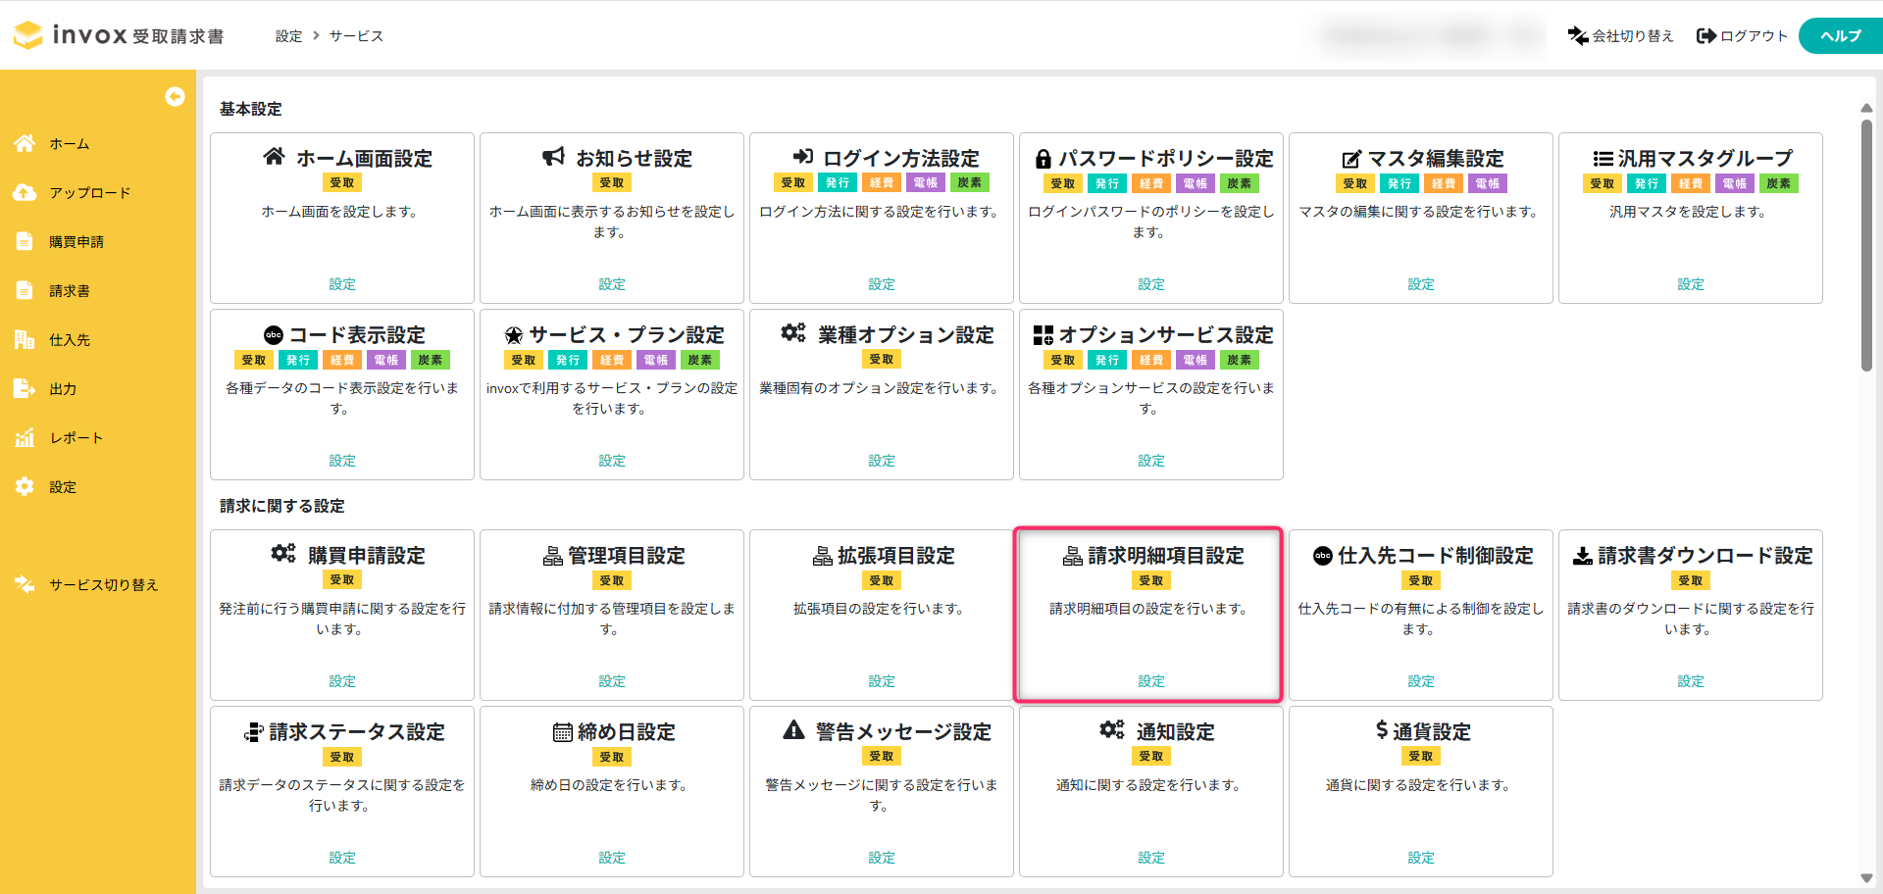The image size is (1883, 894).
Task: Click the 設定 breadcrumb link
Action: click(x=288, y=36)
